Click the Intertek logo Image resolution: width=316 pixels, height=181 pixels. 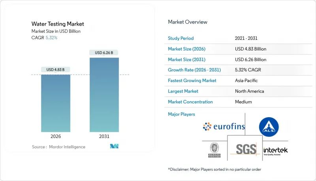click(x=276, y=150)
